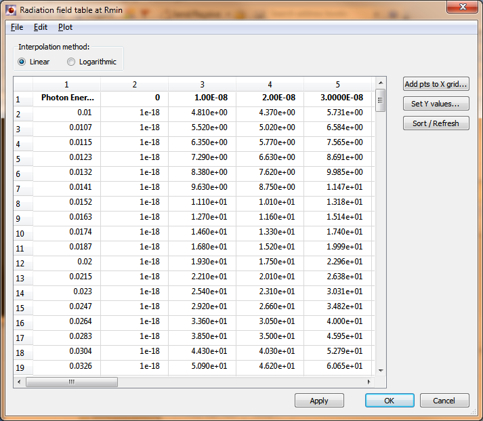The width and height of the screenshot is (483, 421).
Task: Select Logarithmic interpolation method
Action: click(71, 62)
